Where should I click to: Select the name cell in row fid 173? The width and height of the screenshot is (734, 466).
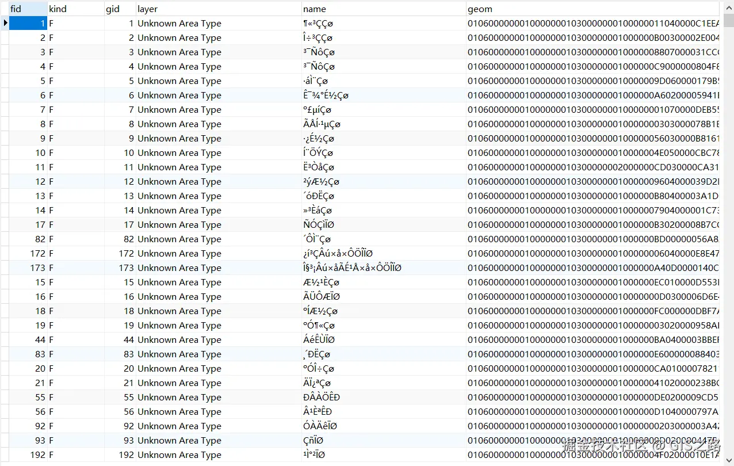click(x=384, y=268)
